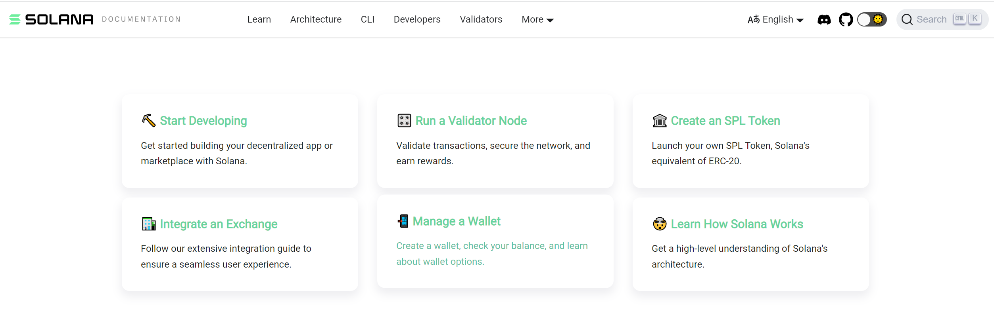The image size is (994, 323).
Task: Open the Architecture menu item
Action: (x=316, y=19)
